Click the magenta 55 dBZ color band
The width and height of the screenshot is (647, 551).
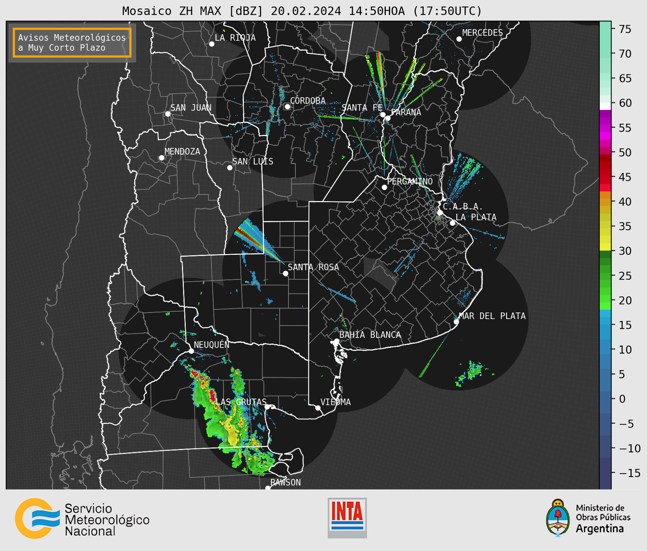pyautogui.click(x=605, y=128)
